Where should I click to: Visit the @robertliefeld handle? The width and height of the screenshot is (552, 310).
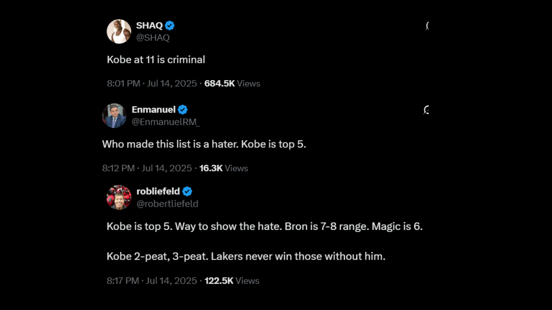(167, 204)
